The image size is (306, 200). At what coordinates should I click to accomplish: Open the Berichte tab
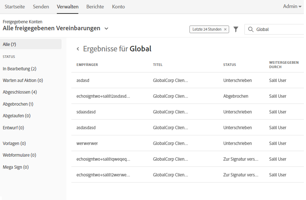95,7
